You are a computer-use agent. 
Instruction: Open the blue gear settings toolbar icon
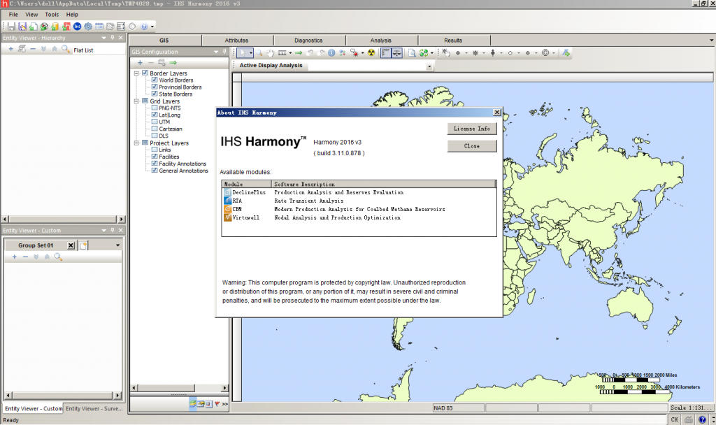pos(88,27)
